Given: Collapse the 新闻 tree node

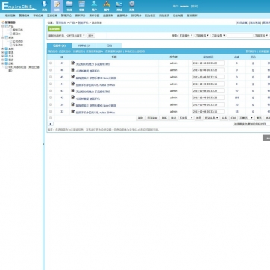Looking at the screenshot, I should (3, 37).
